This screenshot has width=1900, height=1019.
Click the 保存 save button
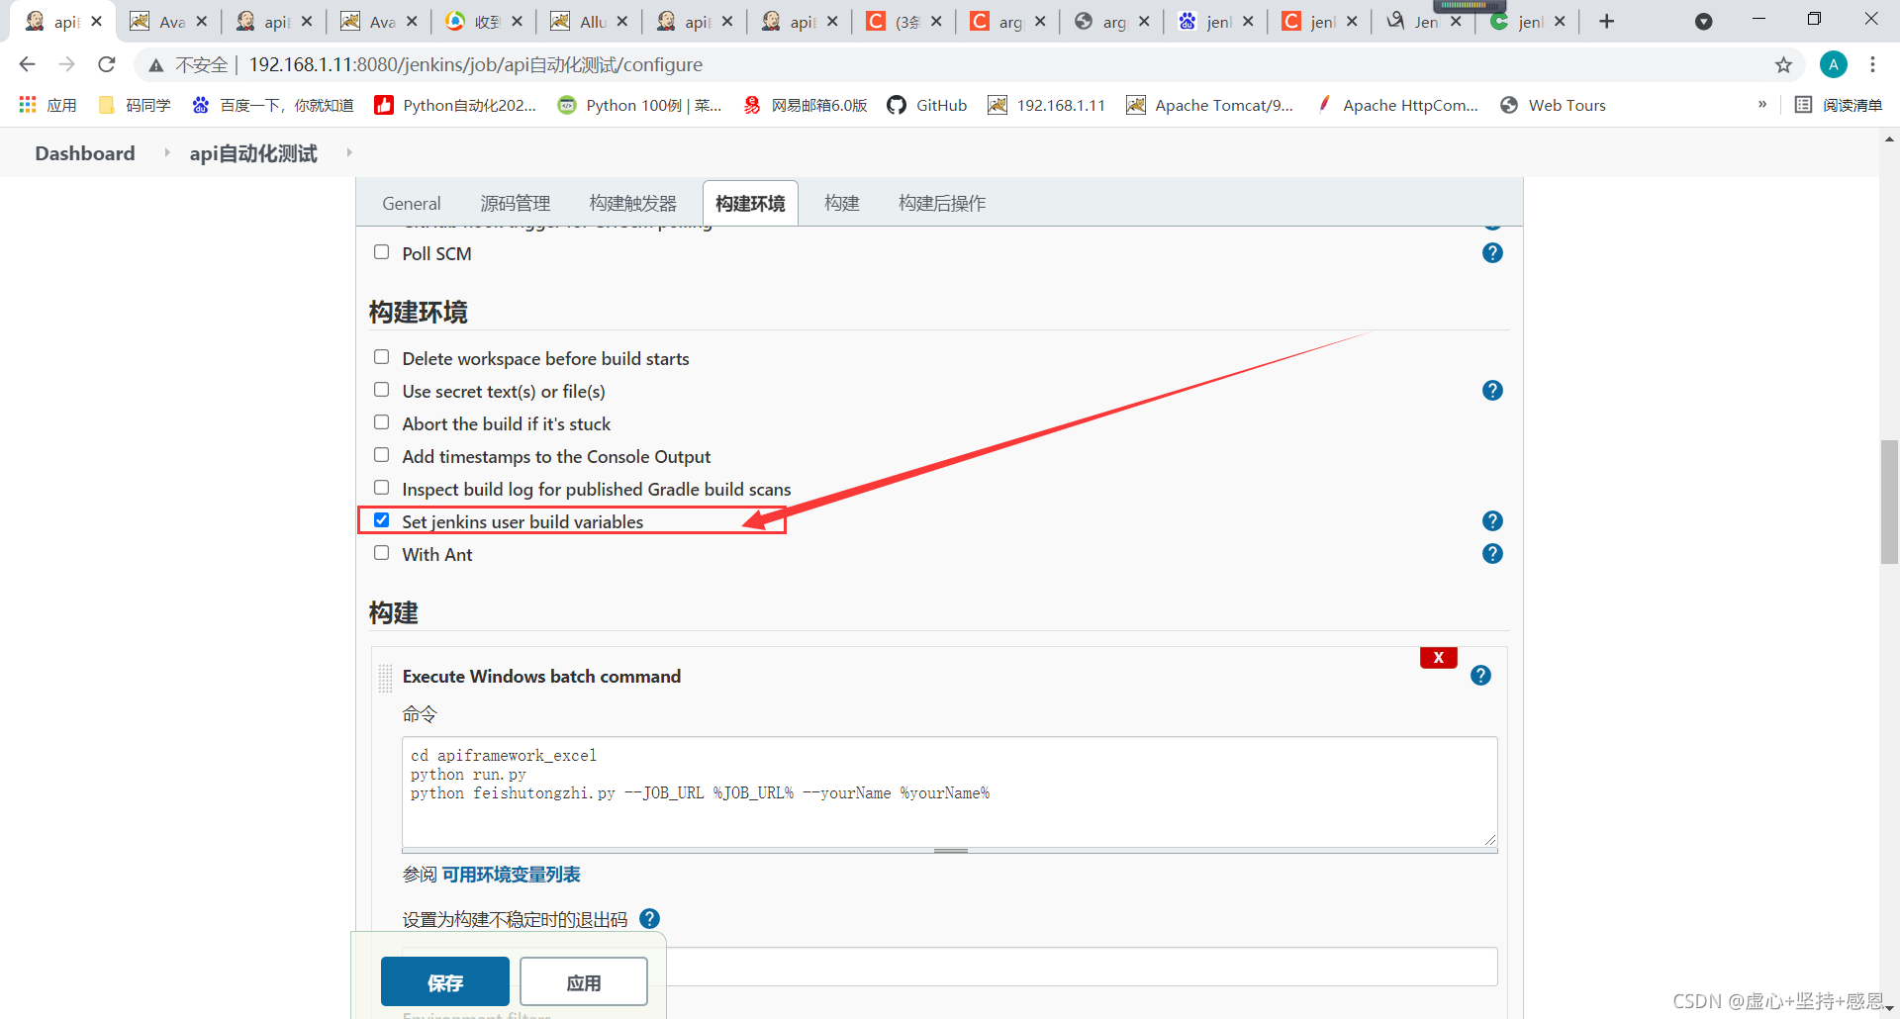[x=445, y=981]
